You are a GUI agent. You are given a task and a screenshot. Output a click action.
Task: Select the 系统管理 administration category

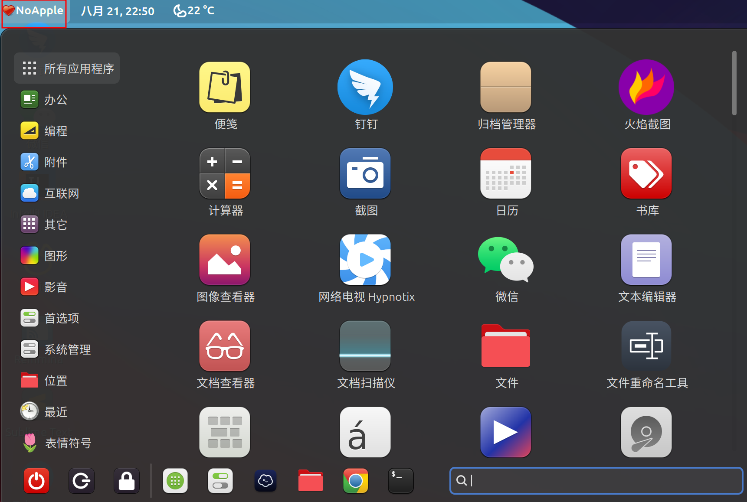click(67, 349)
